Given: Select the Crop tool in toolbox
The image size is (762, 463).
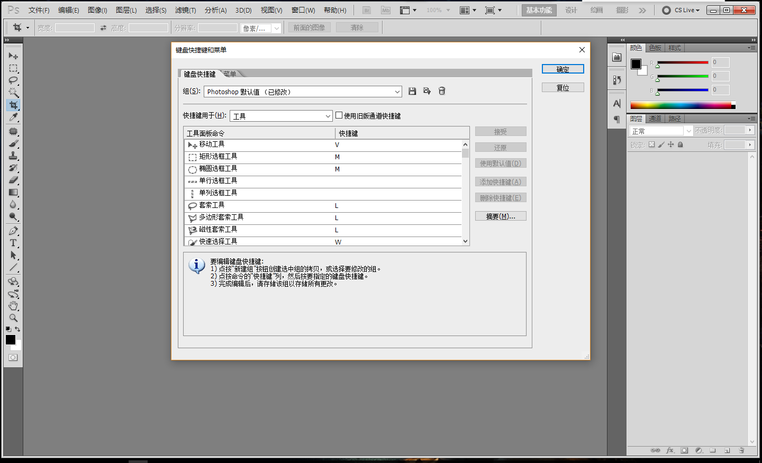Looking at the screenshot, I should [13, 105].
